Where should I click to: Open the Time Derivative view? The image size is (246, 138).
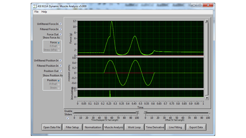click(155, 127)
